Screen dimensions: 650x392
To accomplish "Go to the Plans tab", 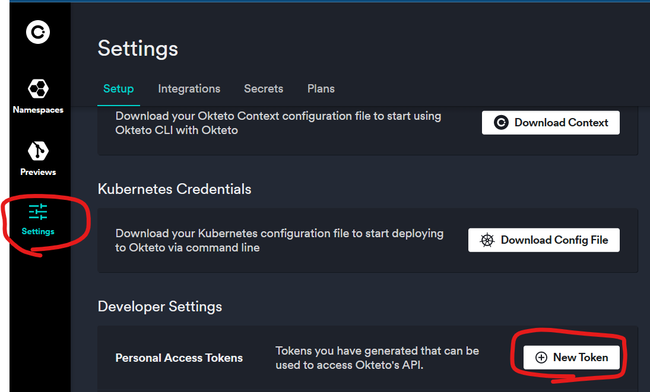I will (321, 89).
